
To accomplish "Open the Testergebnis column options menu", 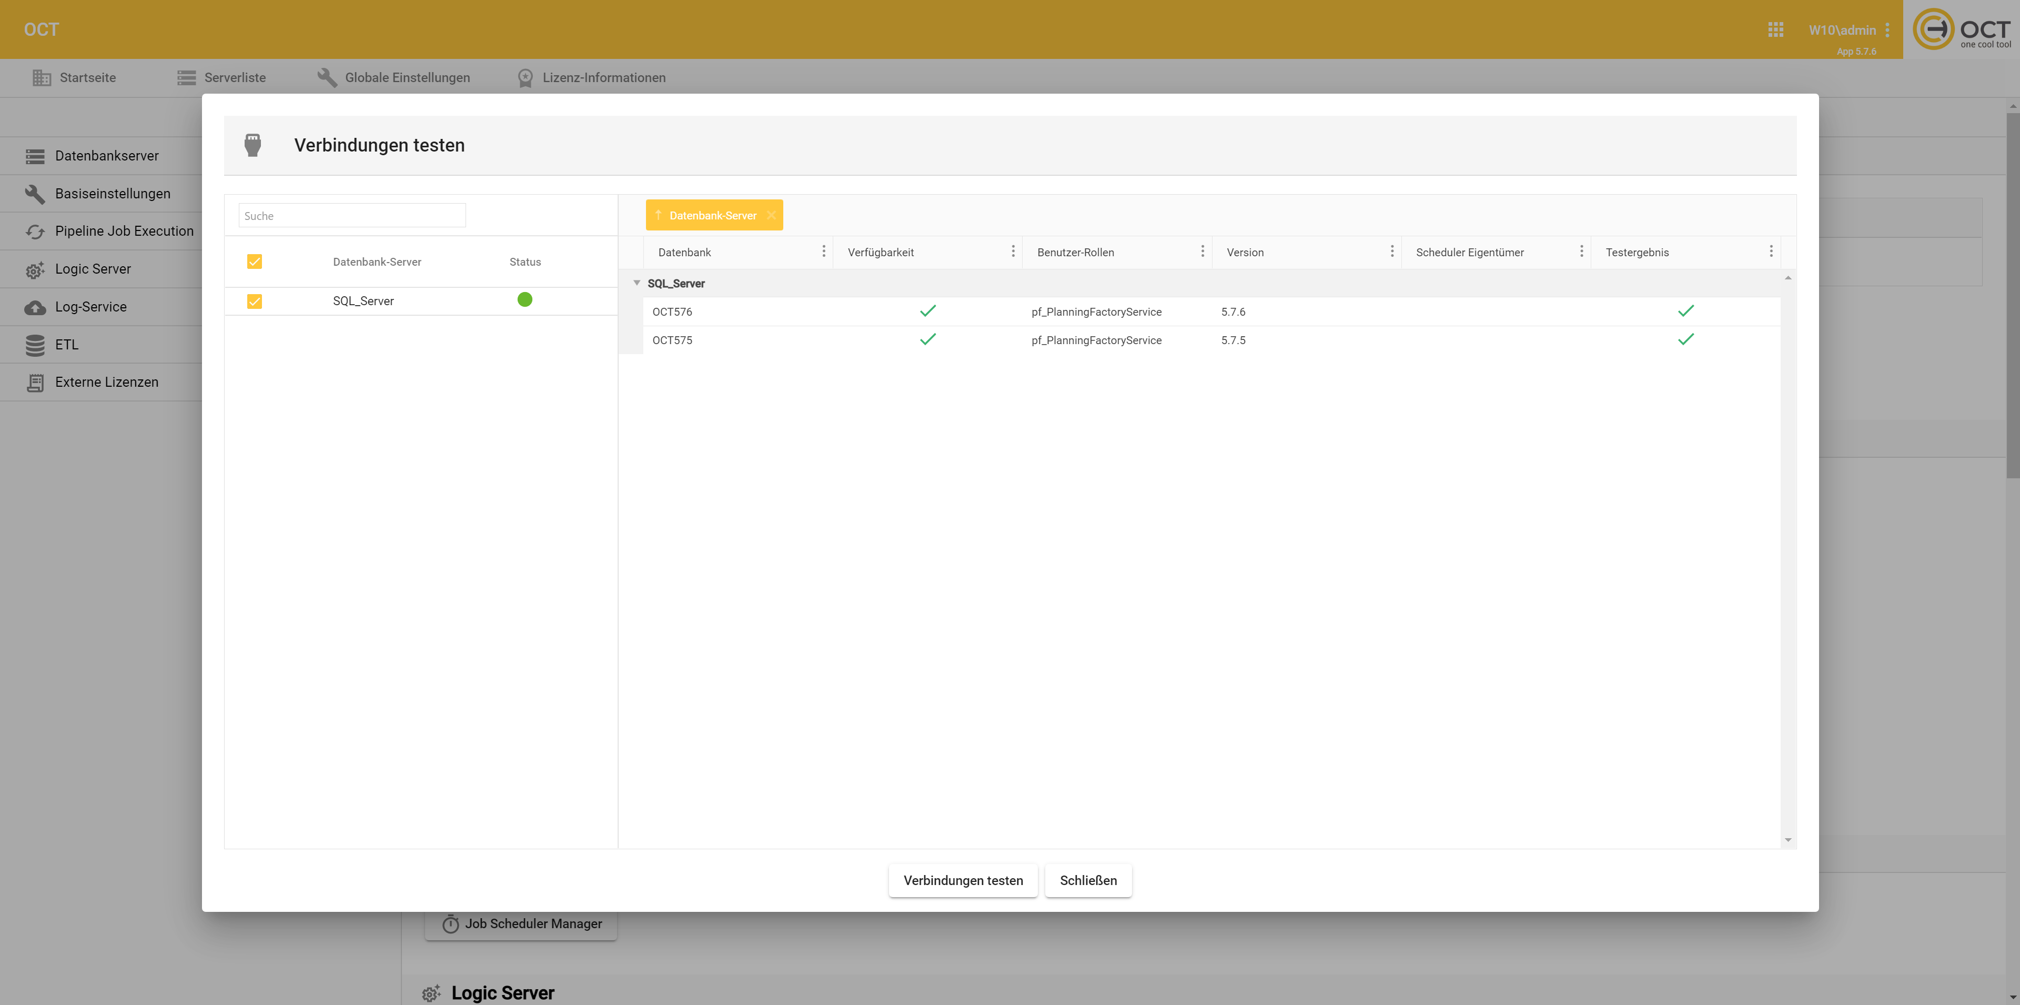I will (x=1771, y=252).
